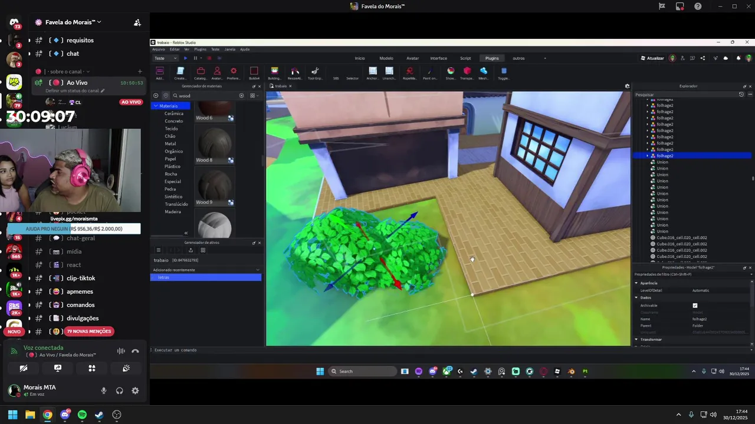Toggle the Archivable checkbox

(695, 306)
